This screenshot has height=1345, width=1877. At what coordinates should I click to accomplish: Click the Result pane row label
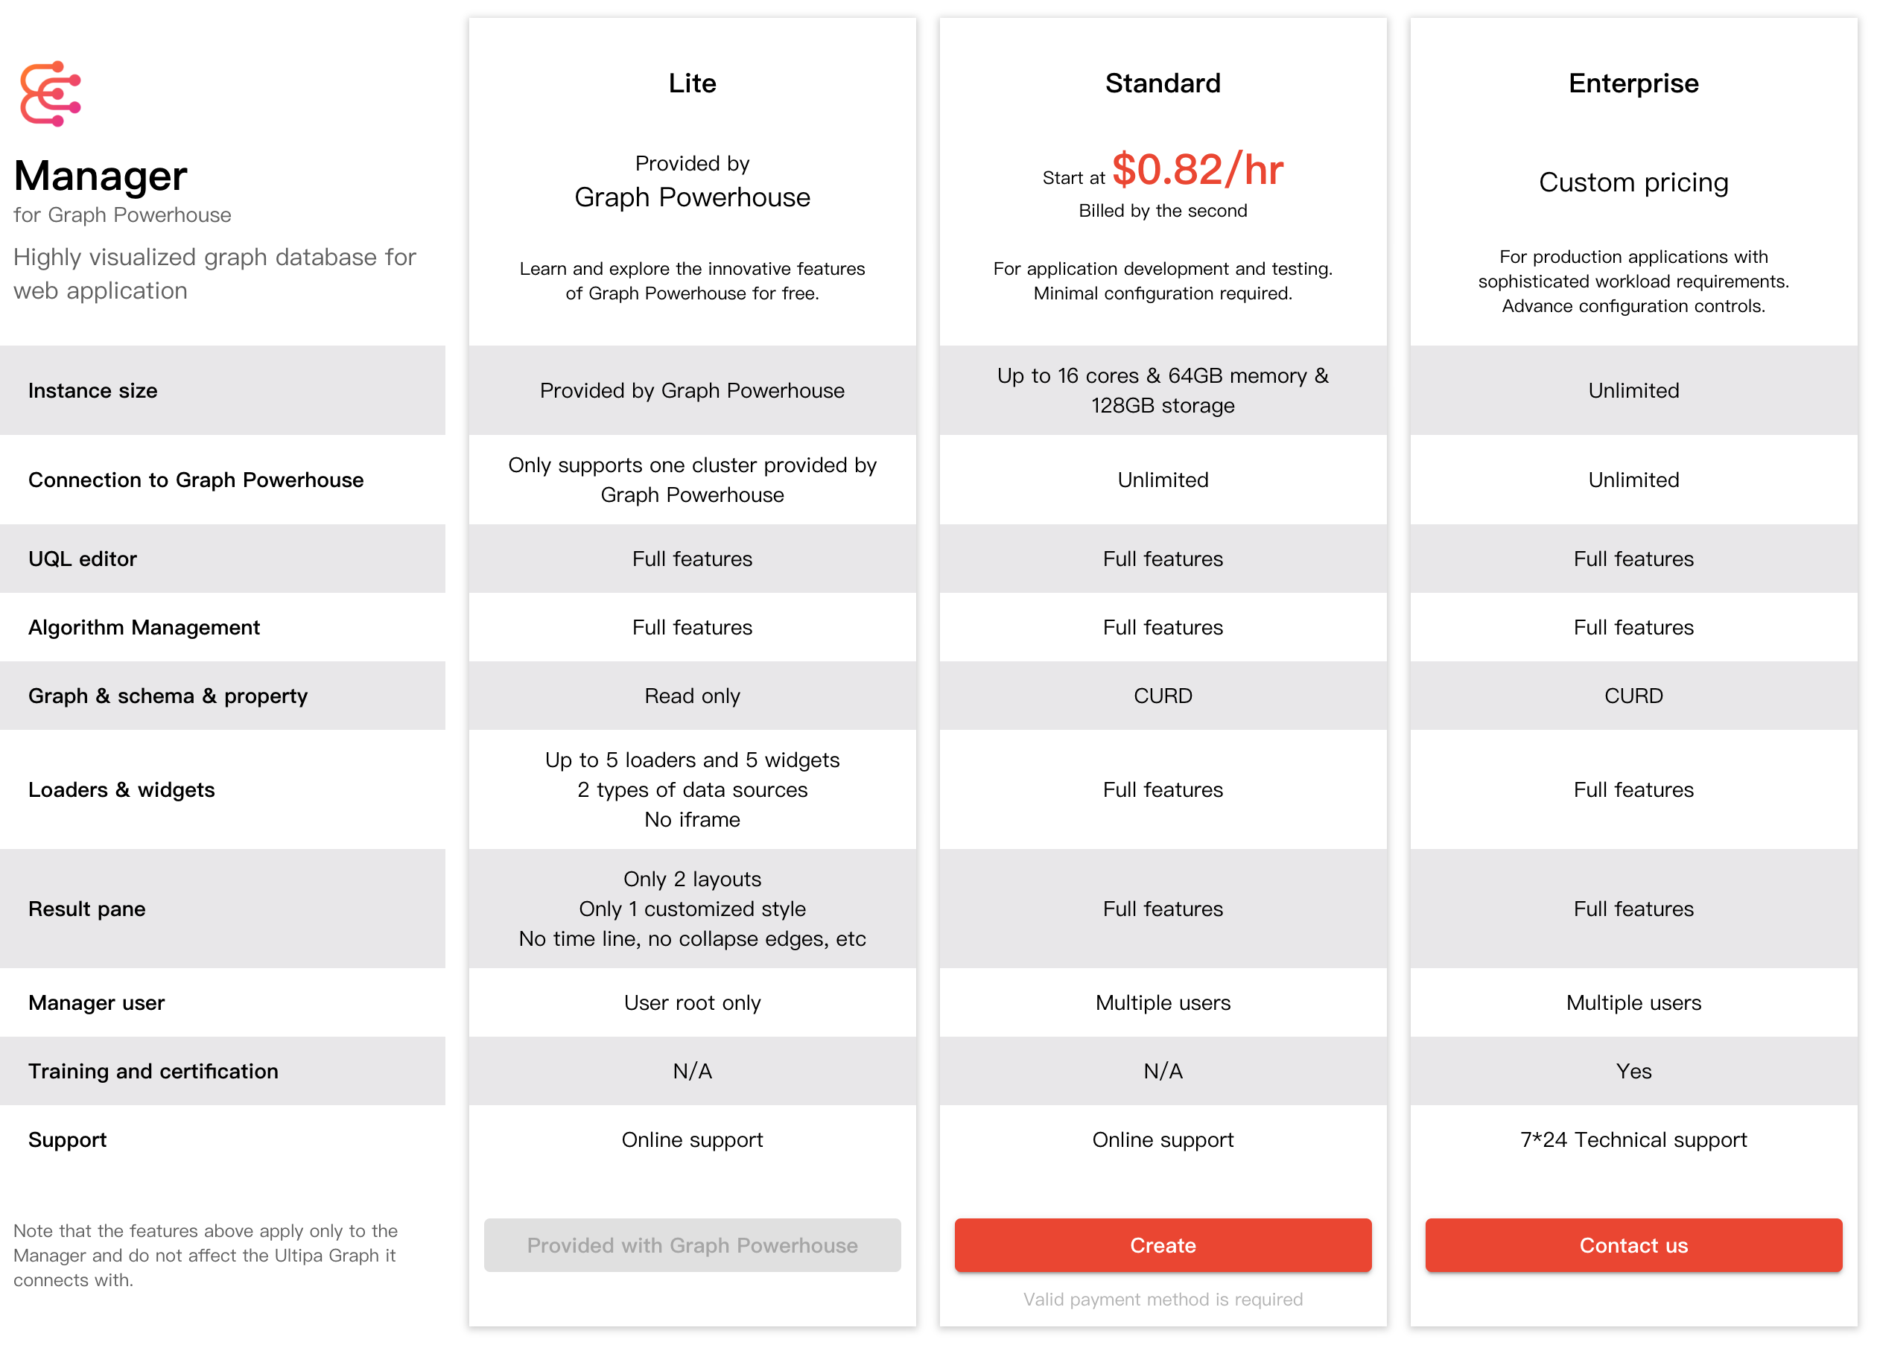(x=87, y=909)
